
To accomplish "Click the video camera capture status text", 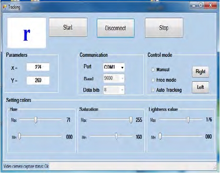I will (26, 166).
